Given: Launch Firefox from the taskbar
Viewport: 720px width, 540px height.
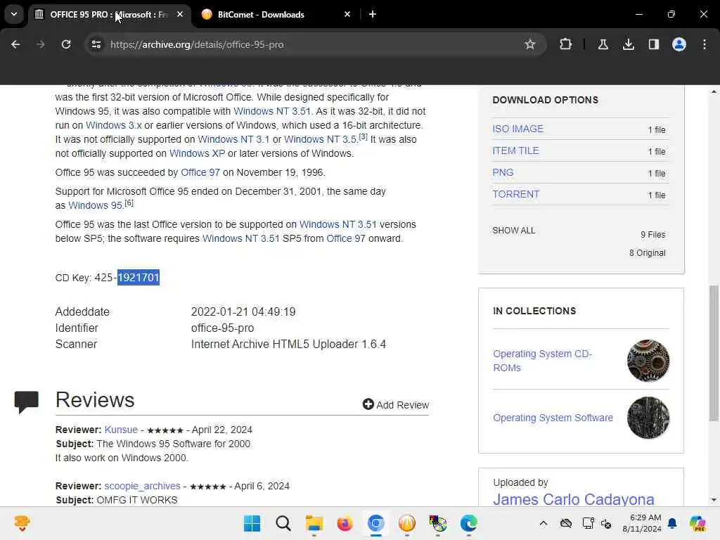Looking at the screenshot, I should click(x=345, y=523).
